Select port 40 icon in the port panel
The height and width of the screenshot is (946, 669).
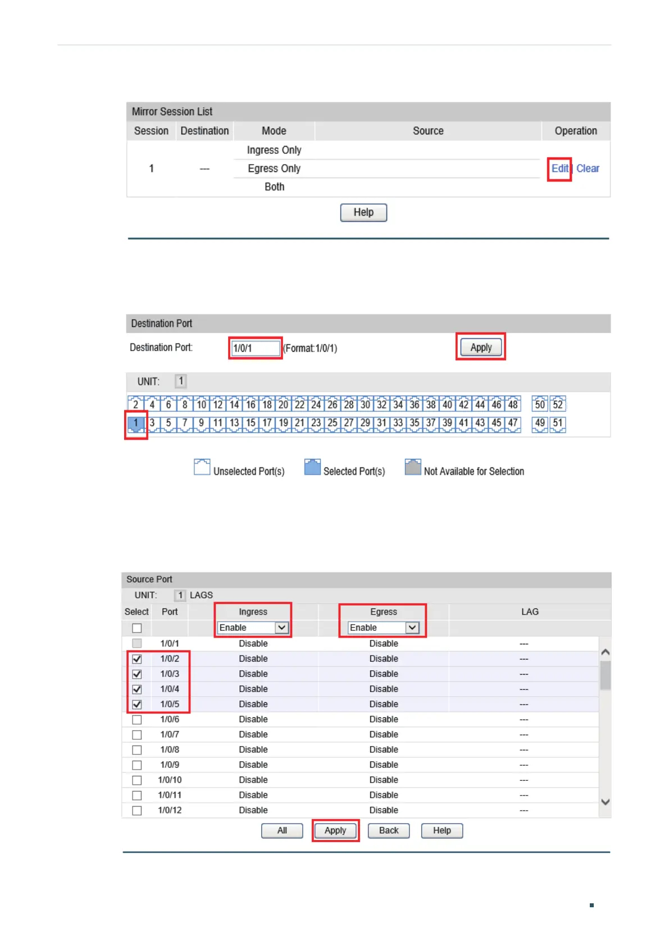pyautogui.click(x=447, y=404)
